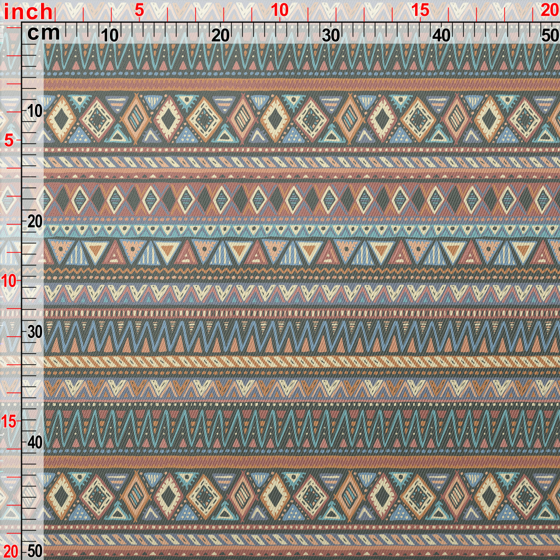Screen dimensions: 560x560
Task: Click the red "inch" unit label
Action: click(x=27, y=11)
